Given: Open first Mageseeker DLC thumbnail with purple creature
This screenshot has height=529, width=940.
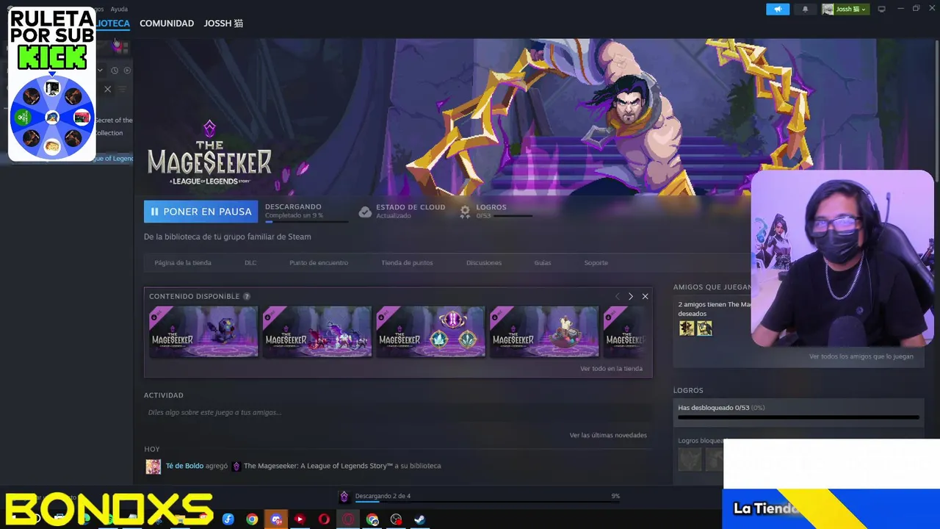Looking at the screenshot, I should [203, 331].
